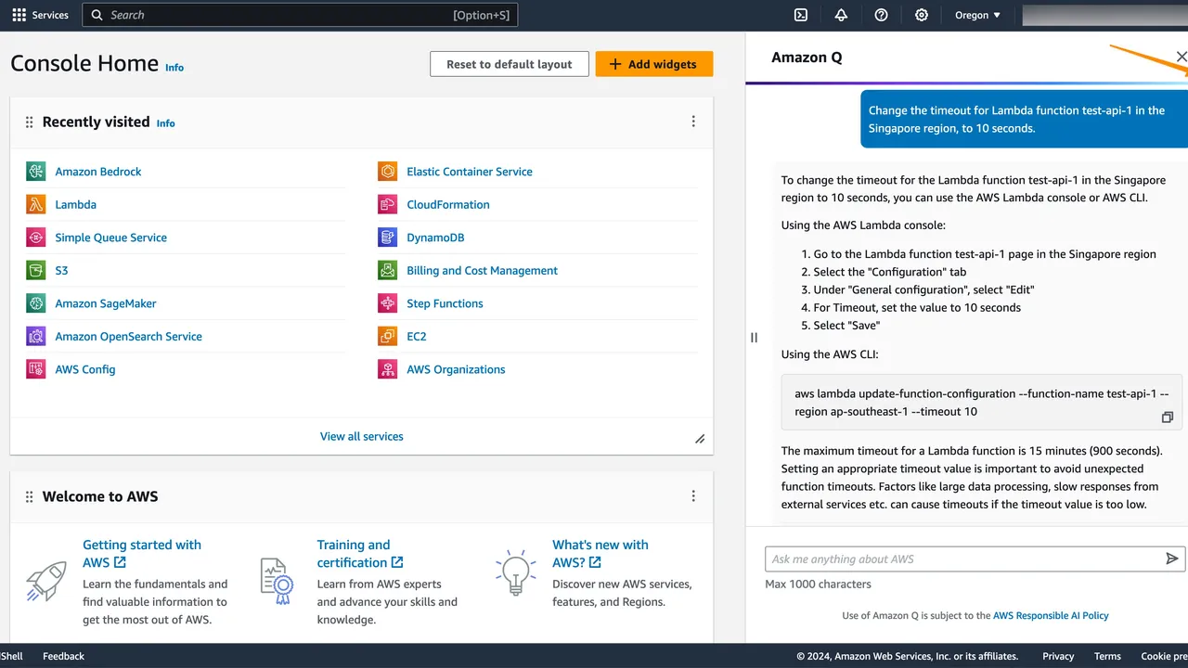Screen dimensions: 1188x668
Task: Open Info link beside Recently visited
Action: point(166,123)
